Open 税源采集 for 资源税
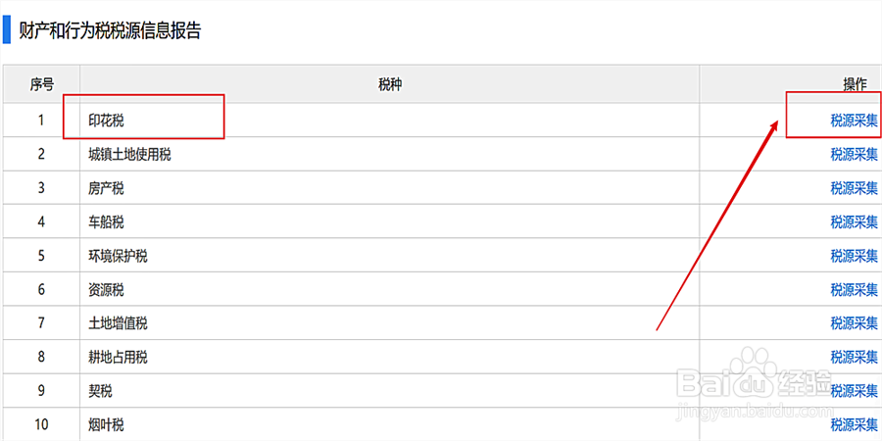 [854, 290]
